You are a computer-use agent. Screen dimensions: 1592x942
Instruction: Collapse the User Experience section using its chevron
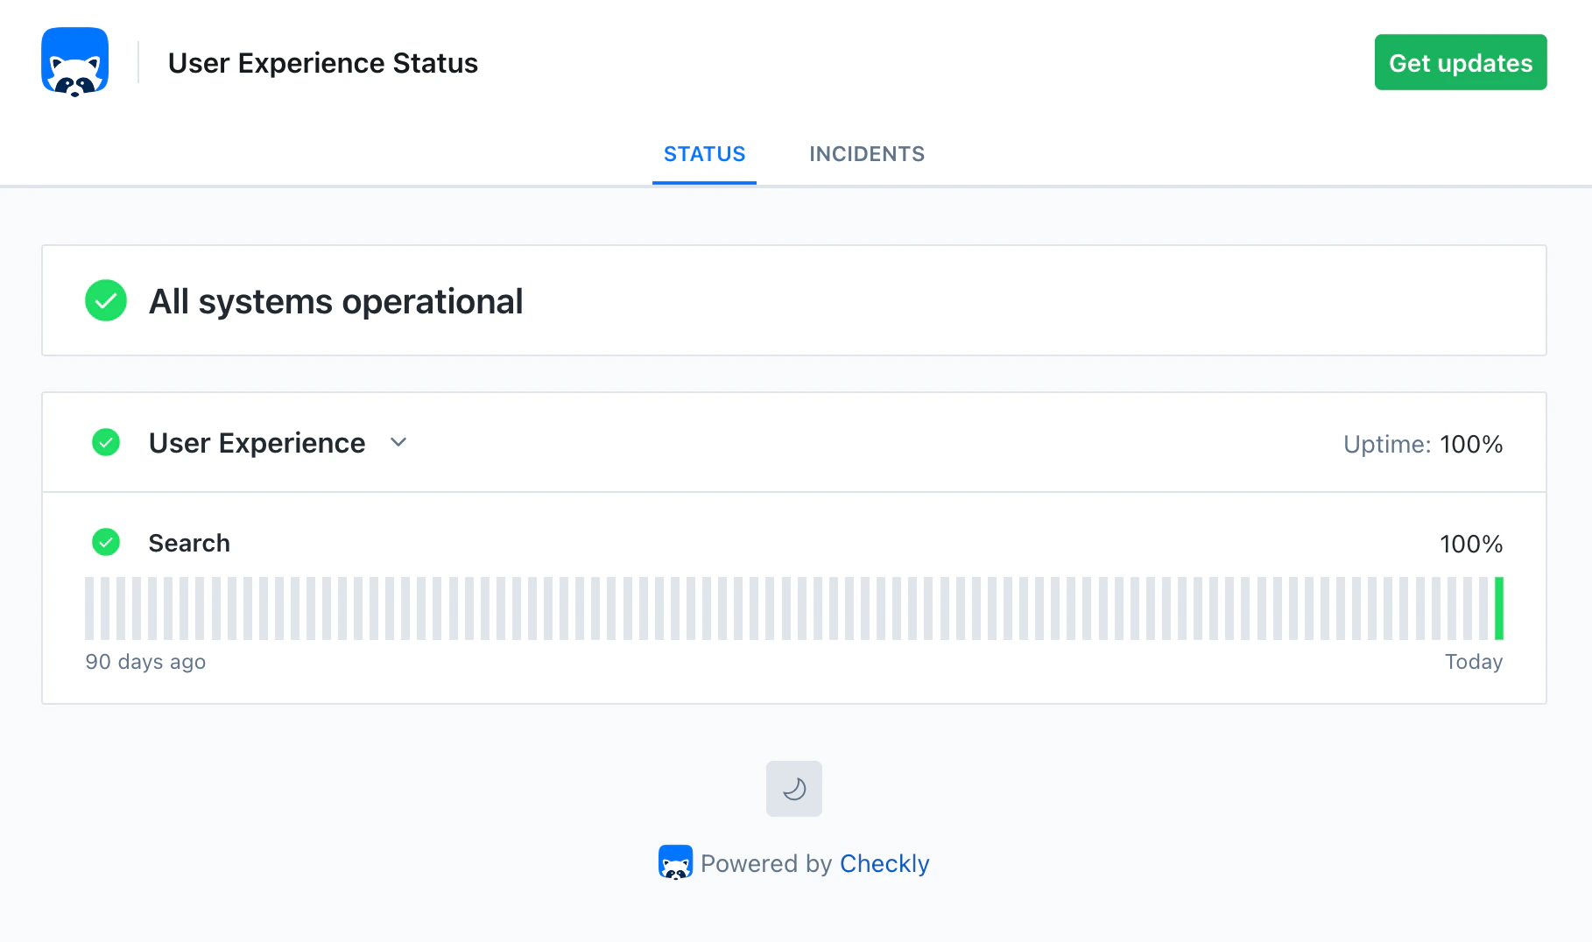[x=398, y=443]
